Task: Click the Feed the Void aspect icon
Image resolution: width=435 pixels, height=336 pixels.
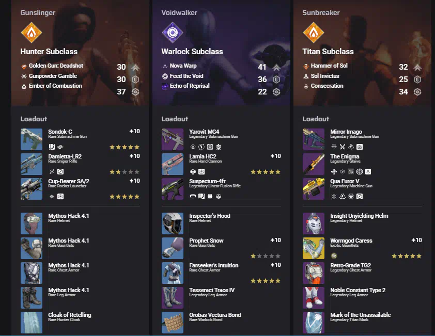Action: click(165, 76)
